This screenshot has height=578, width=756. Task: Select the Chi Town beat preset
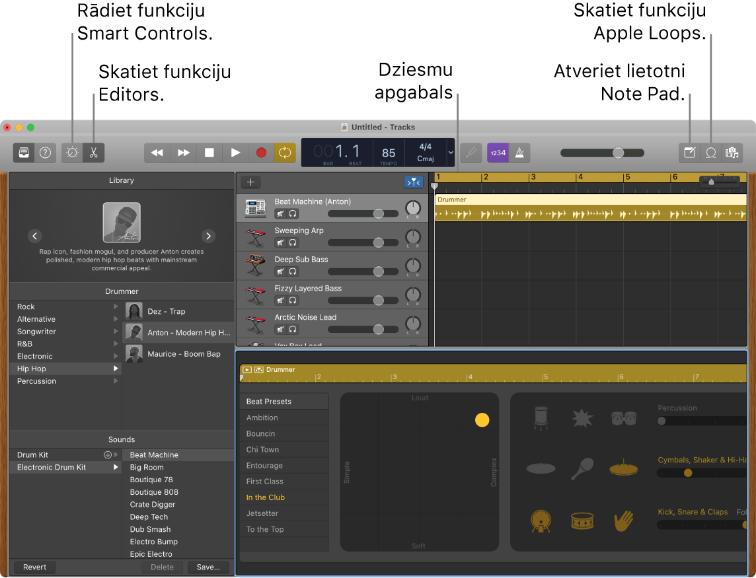coord(284,449)
